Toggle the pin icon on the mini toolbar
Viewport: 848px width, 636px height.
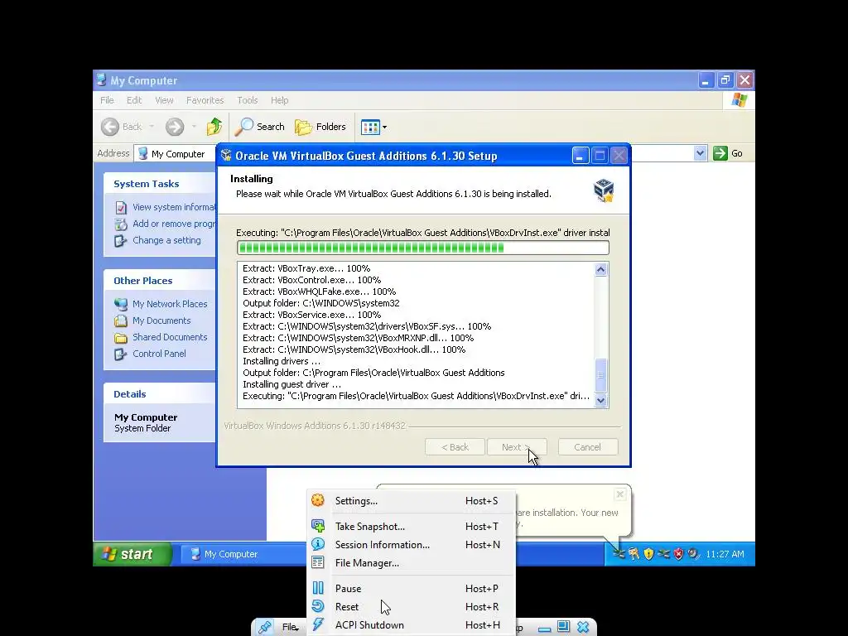264,628
